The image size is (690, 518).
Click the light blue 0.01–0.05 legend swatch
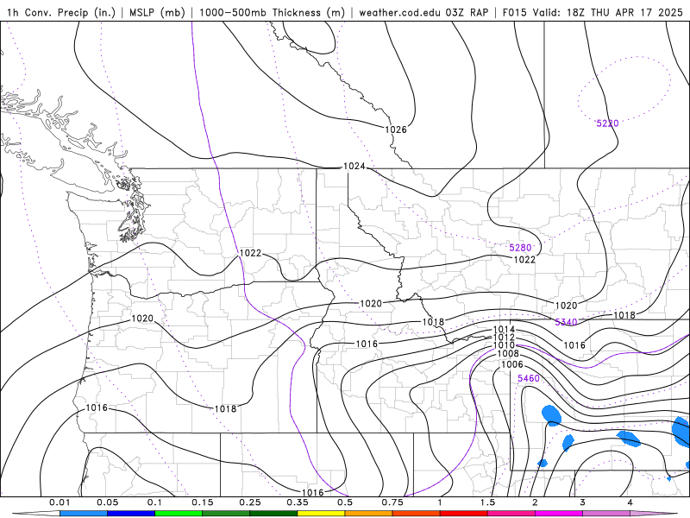click(84, 514)
